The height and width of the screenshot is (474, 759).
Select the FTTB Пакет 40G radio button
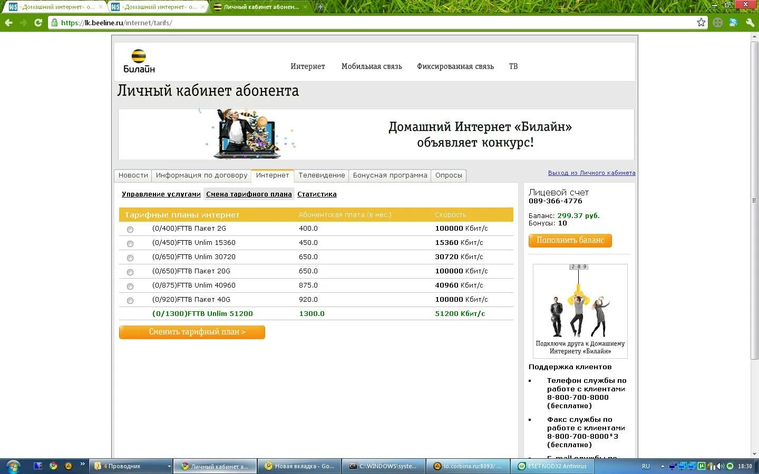pos(130,301)
